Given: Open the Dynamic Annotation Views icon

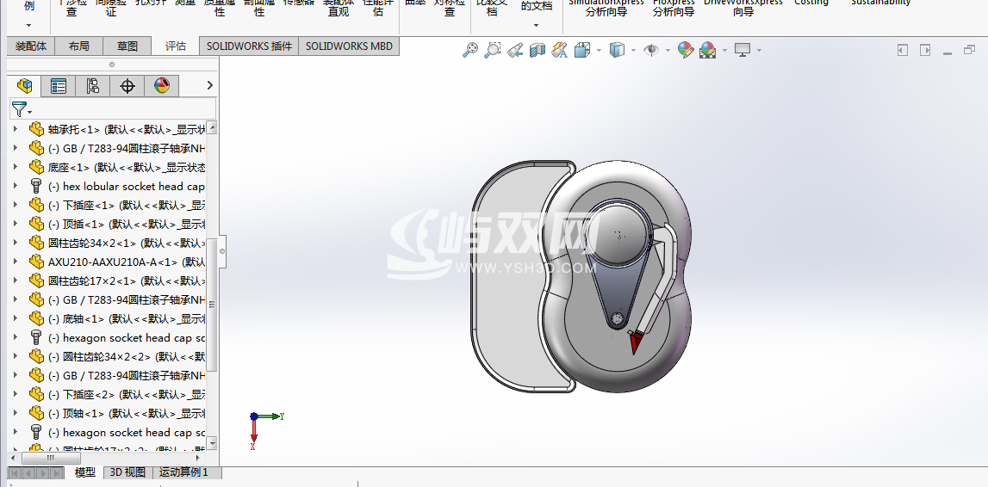Looking at the screenshot, I should pos(559,50).
